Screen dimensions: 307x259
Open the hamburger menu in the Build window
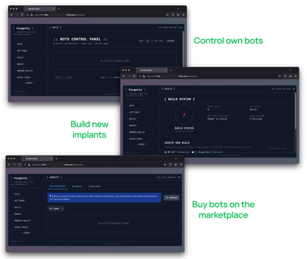click(295, 76)
